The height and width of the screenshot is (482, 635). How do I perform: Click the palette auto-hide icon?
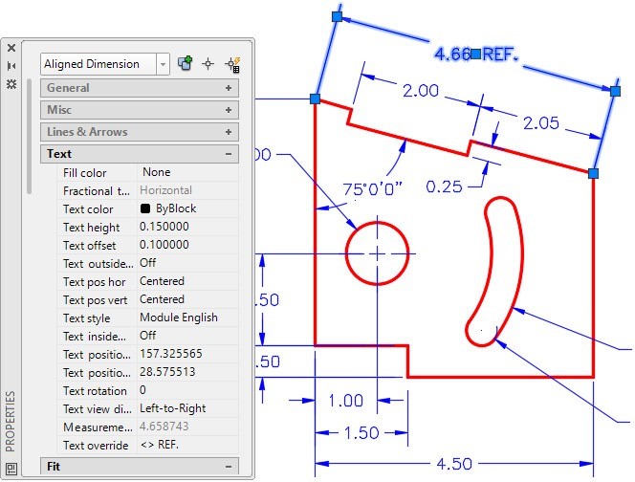pos(11,65)
